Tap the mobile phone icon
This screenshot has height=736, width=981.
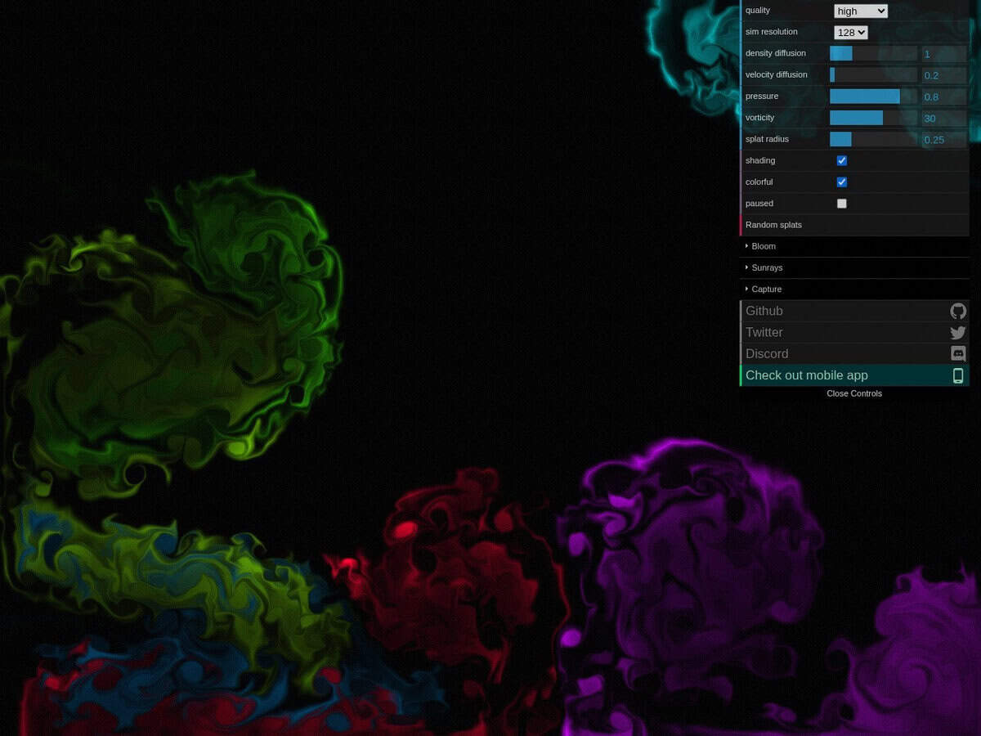pyautogui.click(x=958, y=375)
